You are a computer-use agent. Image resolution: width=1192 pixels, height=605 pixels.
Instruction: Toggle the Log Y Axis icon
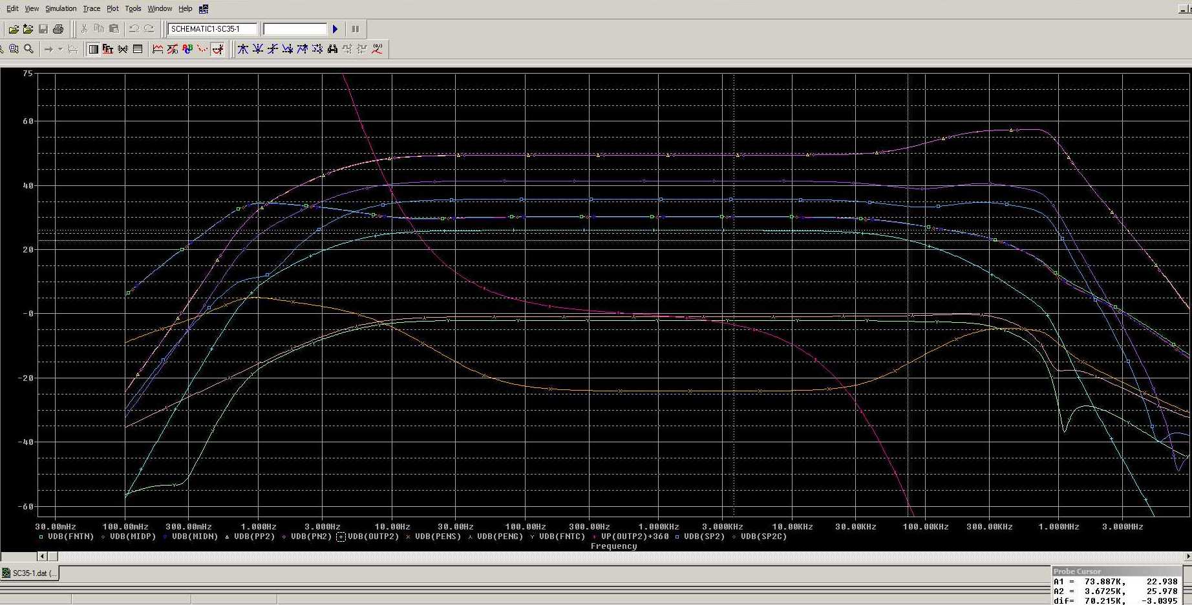[138, 49]
